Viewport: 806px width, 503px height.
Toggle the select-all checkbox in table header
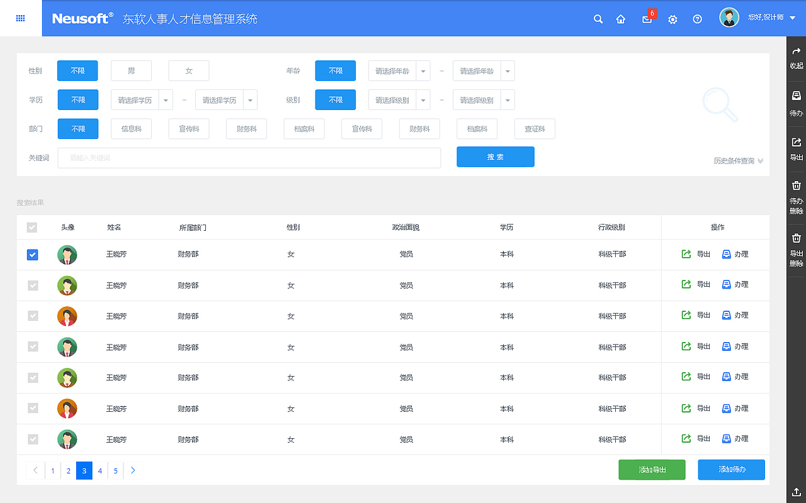(x=32, y=228)
